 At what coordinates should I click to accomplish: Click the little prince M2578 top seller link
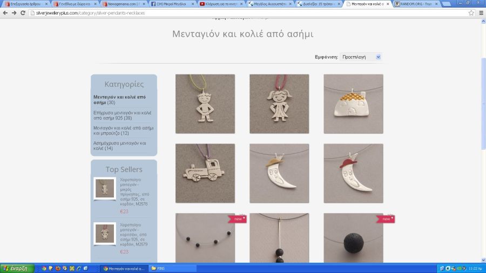point(134,192)
